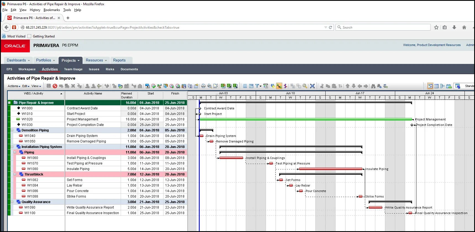
Task: Click the Zoom to Fit icon
Action: pos(312,86)
